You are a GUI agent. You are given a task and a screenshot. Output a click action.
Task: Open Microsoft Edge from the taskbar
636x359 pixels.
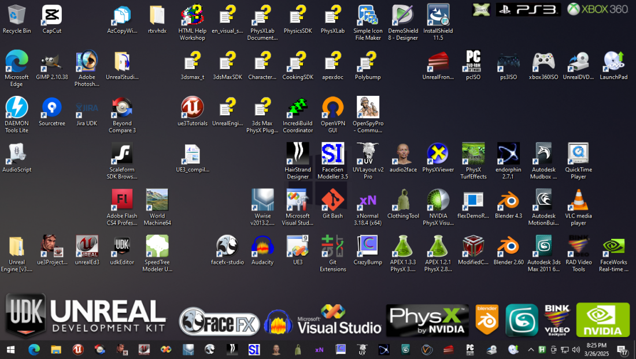coord(34,349)
